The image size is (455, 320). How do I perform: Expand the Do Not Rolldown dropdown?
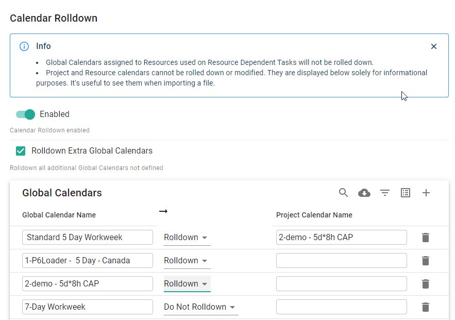(x=200, y=307)
